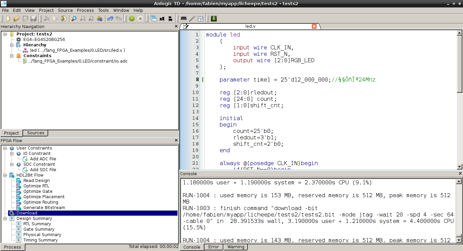This screenshot has height=251, width=463.
Task: Select Generate Bitstream step
Action: (44, 208)
